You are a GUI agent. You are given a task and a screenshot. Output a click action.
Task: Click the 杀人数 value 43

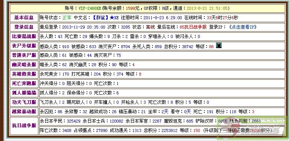[60, 36]
